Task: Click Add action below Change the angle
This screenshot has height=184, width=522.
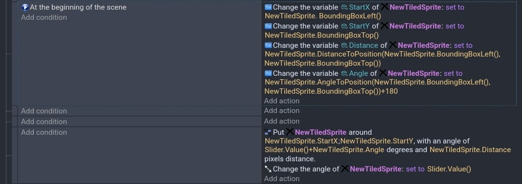Action: coord(282,179)
